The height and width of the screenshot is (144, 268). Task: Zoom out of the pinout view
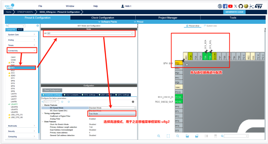(x=178, y=136)
